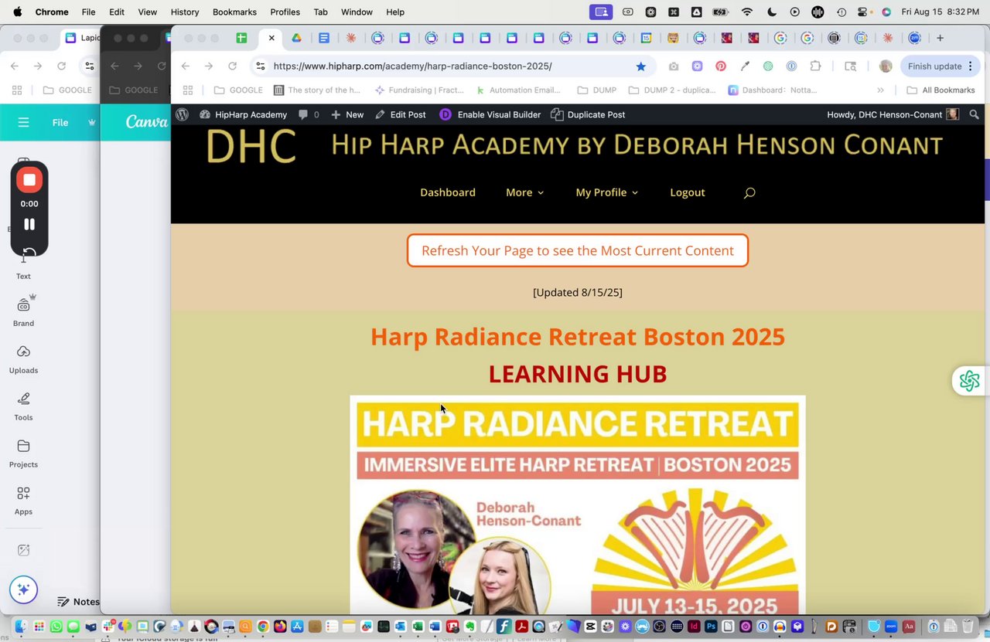The image size is (990, 642).
Task: Open GOOGLE bookmarks folder
Action: click(238, 90)
